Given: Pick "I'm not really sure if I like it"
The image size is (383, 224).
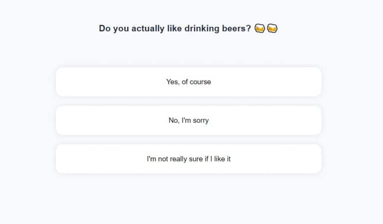Looking at the screenshot, I should point(189,159).
